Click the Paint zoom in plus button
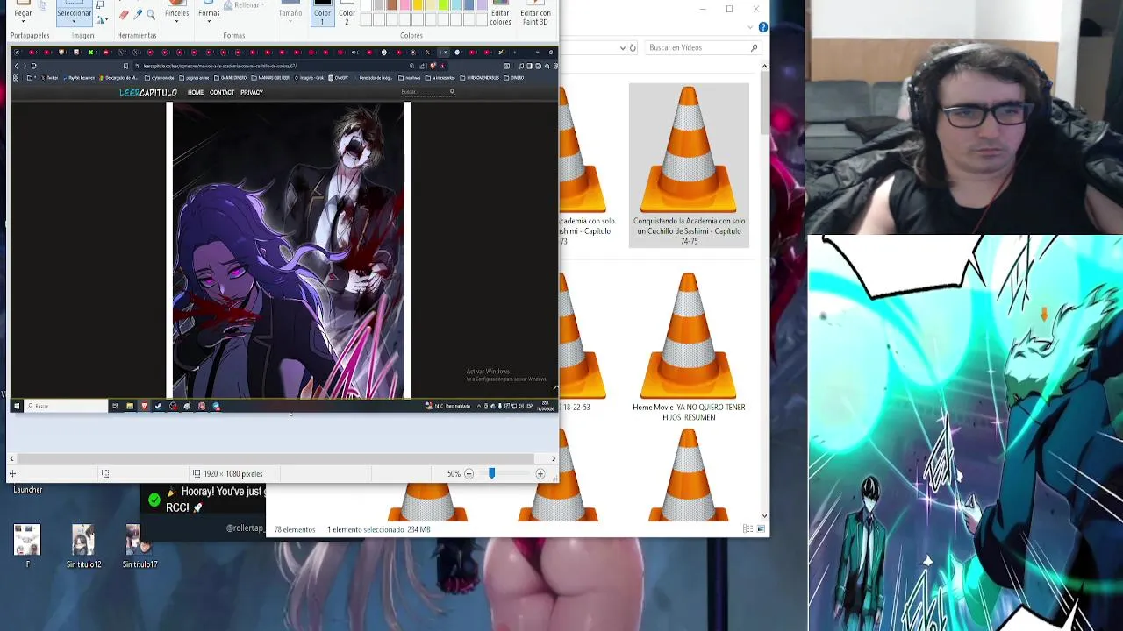Viewport: 1123px width, 631px height. 540,474
